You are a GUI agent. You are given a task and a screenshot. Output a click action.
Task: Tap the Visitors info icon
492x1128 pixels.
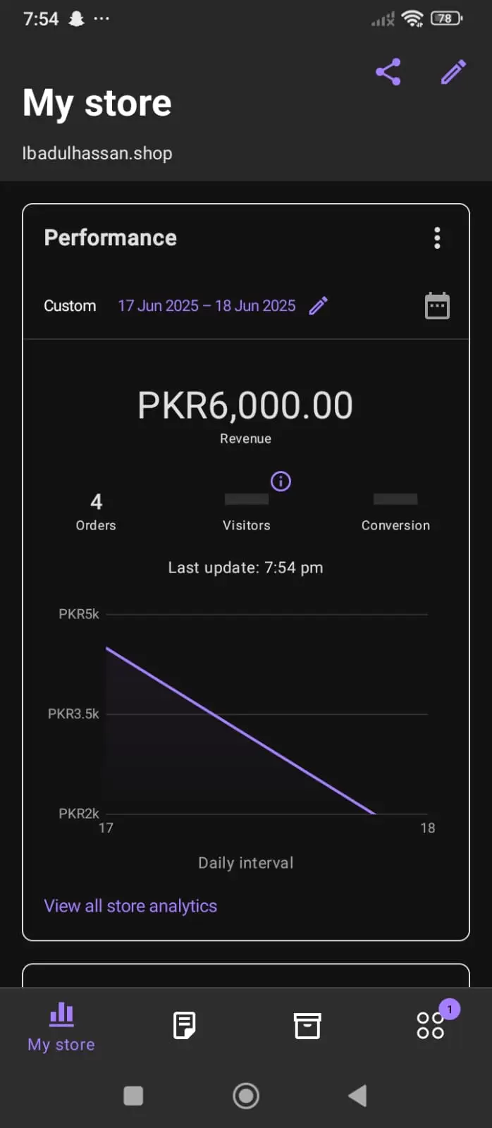[281, 482]
